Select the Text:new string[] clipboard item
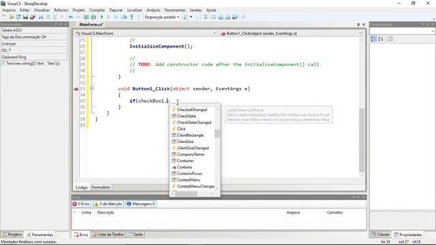This screenshot has height=245, width=436. click(x=31, y=63)
